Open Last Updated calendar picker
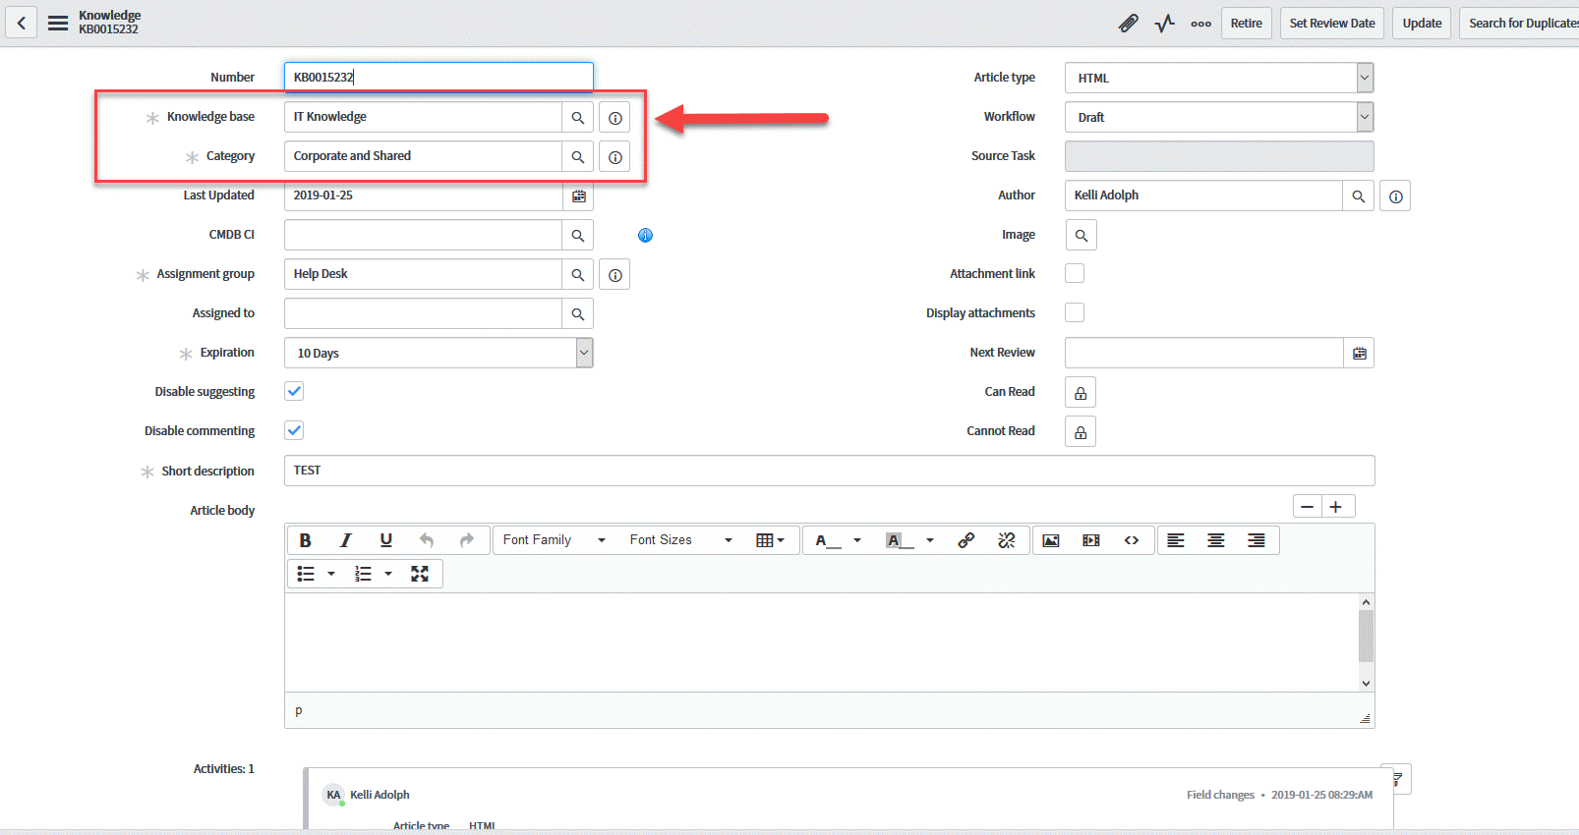This screenshot has width=1579, height=835. [579, 196]
